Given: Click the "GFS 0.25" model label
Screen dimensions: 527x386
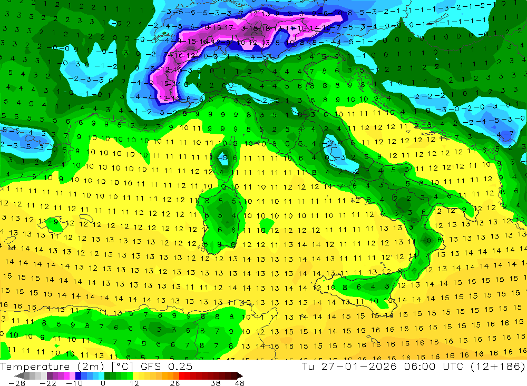Looking at the screenshot, I should pyautogui.click(x=167, y=367).
